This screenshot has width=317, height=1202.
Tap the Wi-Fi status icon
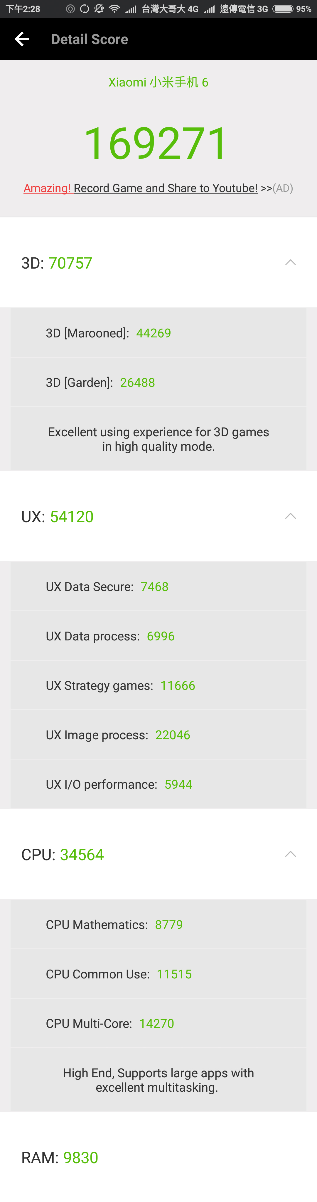pyautogui.click(x=114, y=9)
